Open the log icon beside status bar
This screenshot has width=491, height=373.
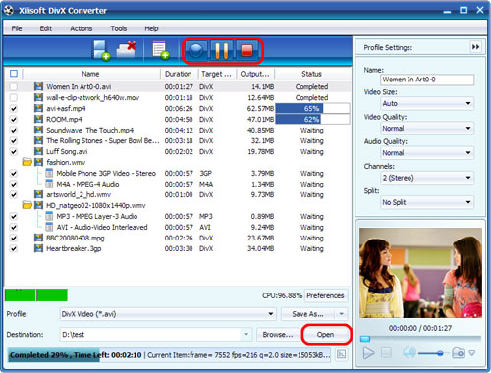(341, 354)
